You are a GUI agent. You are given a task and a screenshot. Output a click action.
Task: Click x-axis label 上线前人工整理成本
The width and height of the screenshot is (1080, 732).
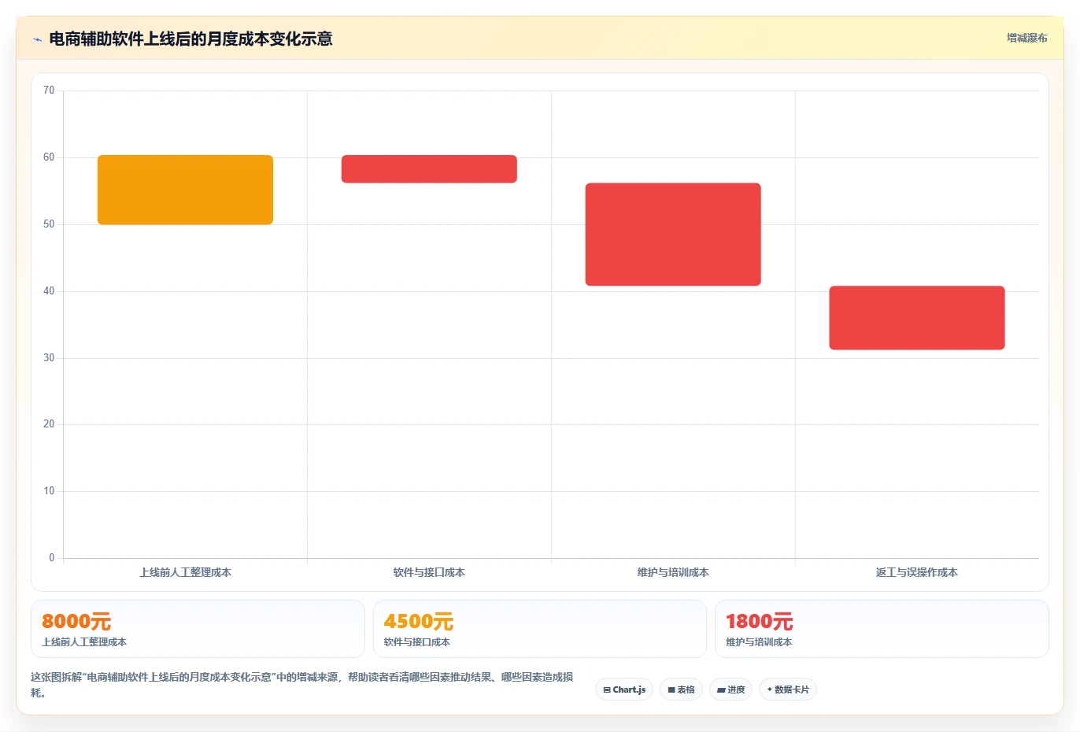tap(185, 572)
